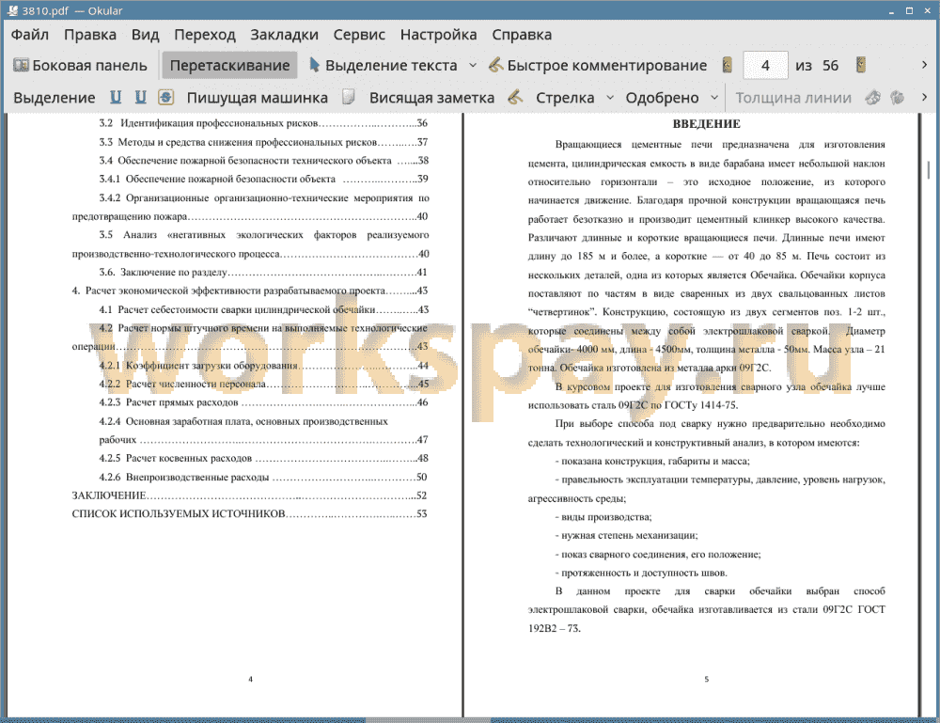Viewport: 940px width, 723px height.
Task: Click the text '192В2 – 73.'
Action: click(x=555, y=628)
